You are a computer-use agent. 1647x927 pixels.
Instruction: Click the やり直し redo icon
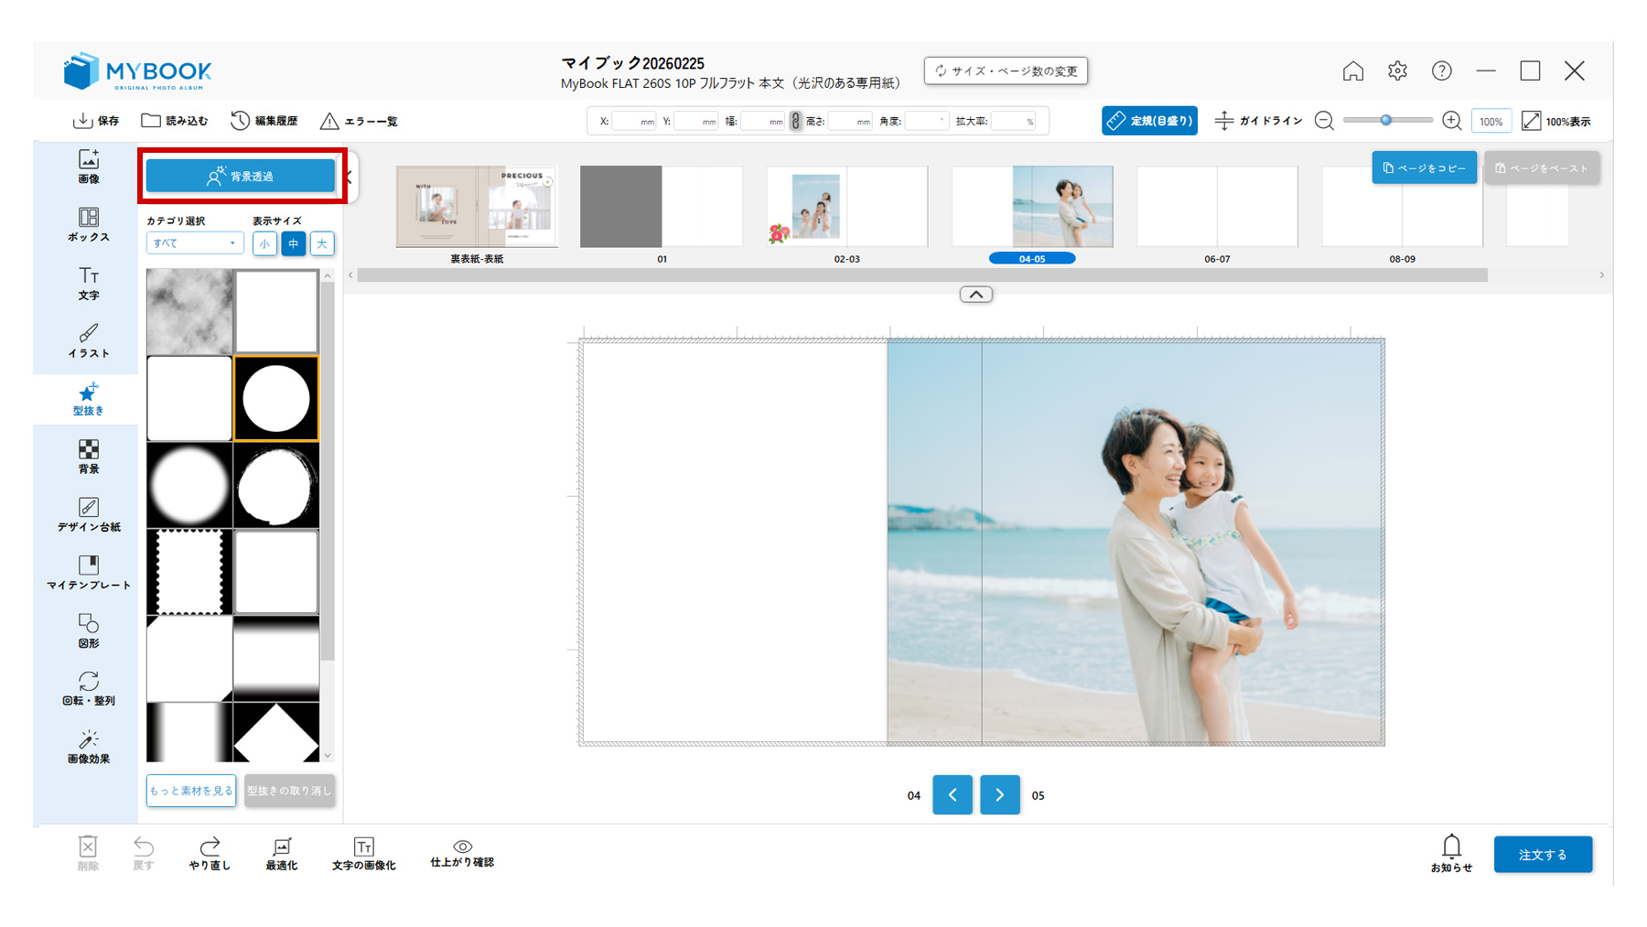pyautogui.click(x=210, y=852)
